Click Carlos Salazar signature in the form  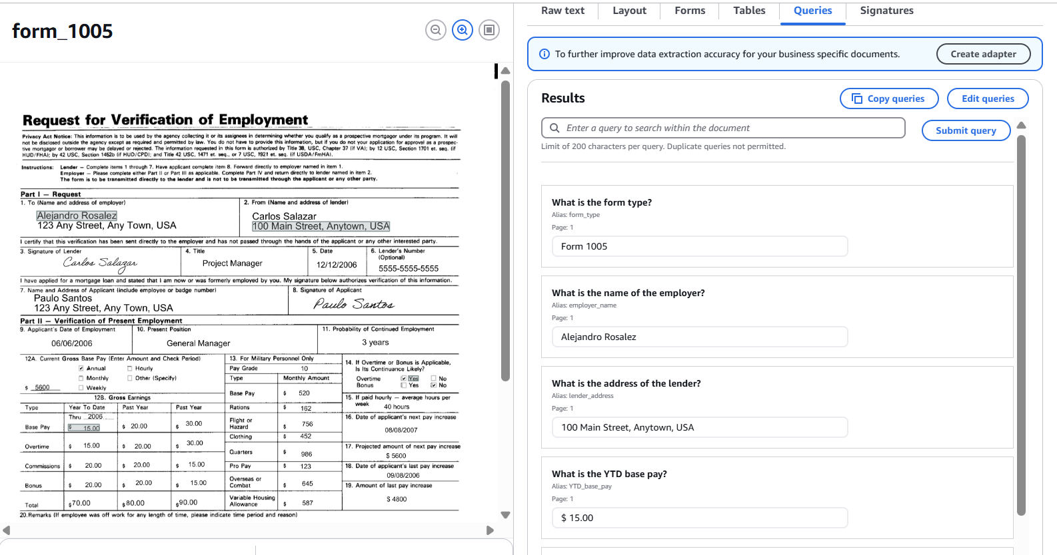(100, 264)
